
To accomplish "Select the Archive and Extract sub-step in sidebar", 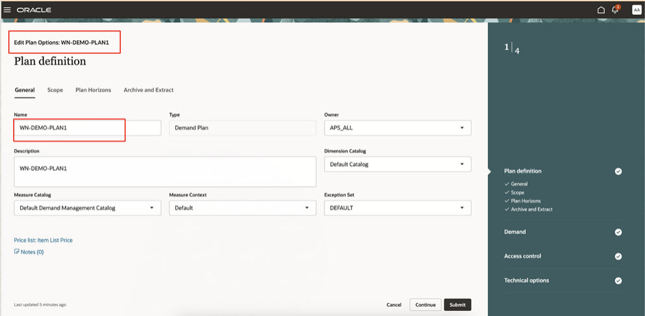I will click(531, 209).
